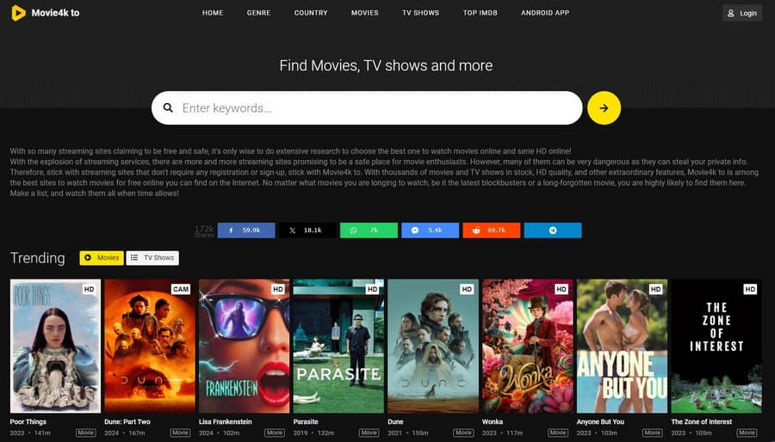Open HOME in the navigation bar
The image size is (775, 442).
(213, 13)
